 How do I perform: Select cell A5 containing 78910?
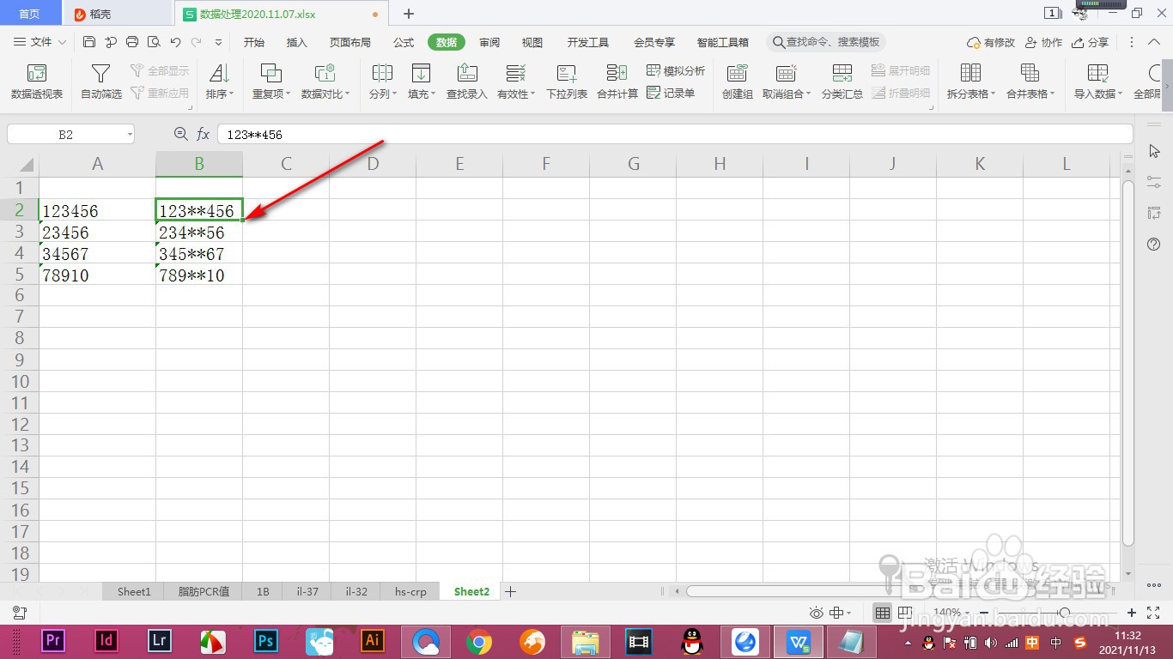pos(98,275)
